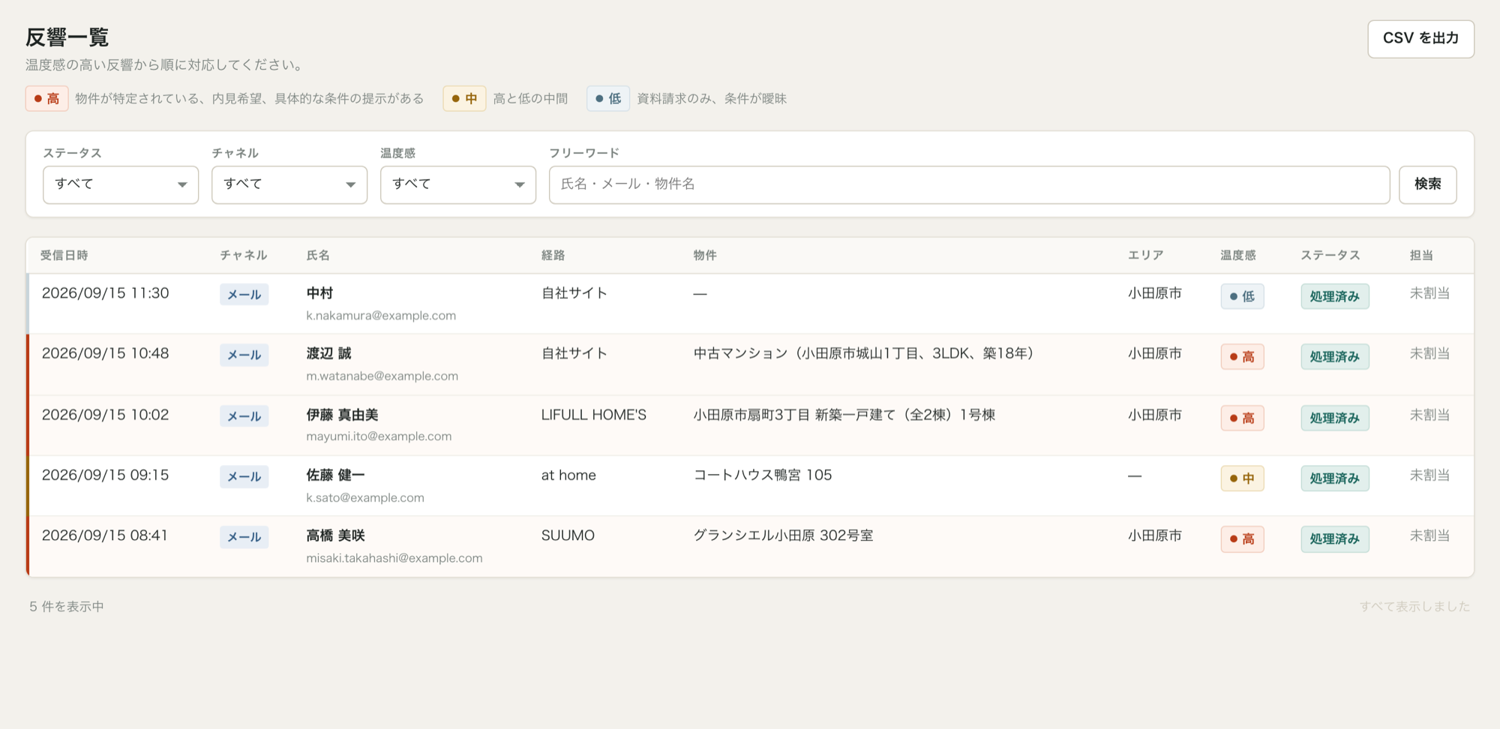Click the LIFULL HOME'S route cell
This screenshot has height=729, width=1500.
pos(594,415)
